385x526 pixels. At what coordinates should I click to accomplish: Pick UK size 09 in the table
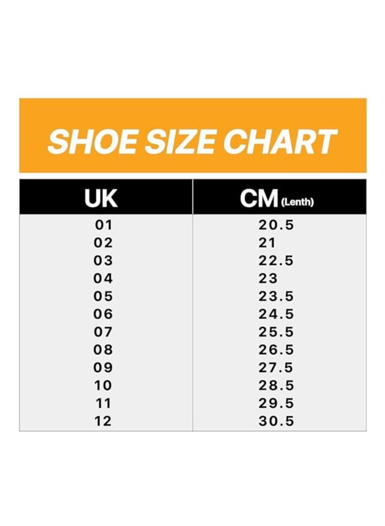point(104,368)
